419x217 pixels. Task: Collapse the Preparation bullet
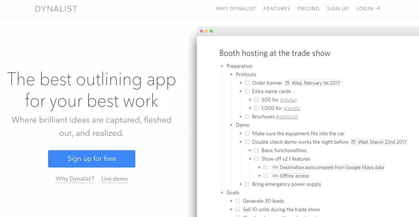pos(222,66)
